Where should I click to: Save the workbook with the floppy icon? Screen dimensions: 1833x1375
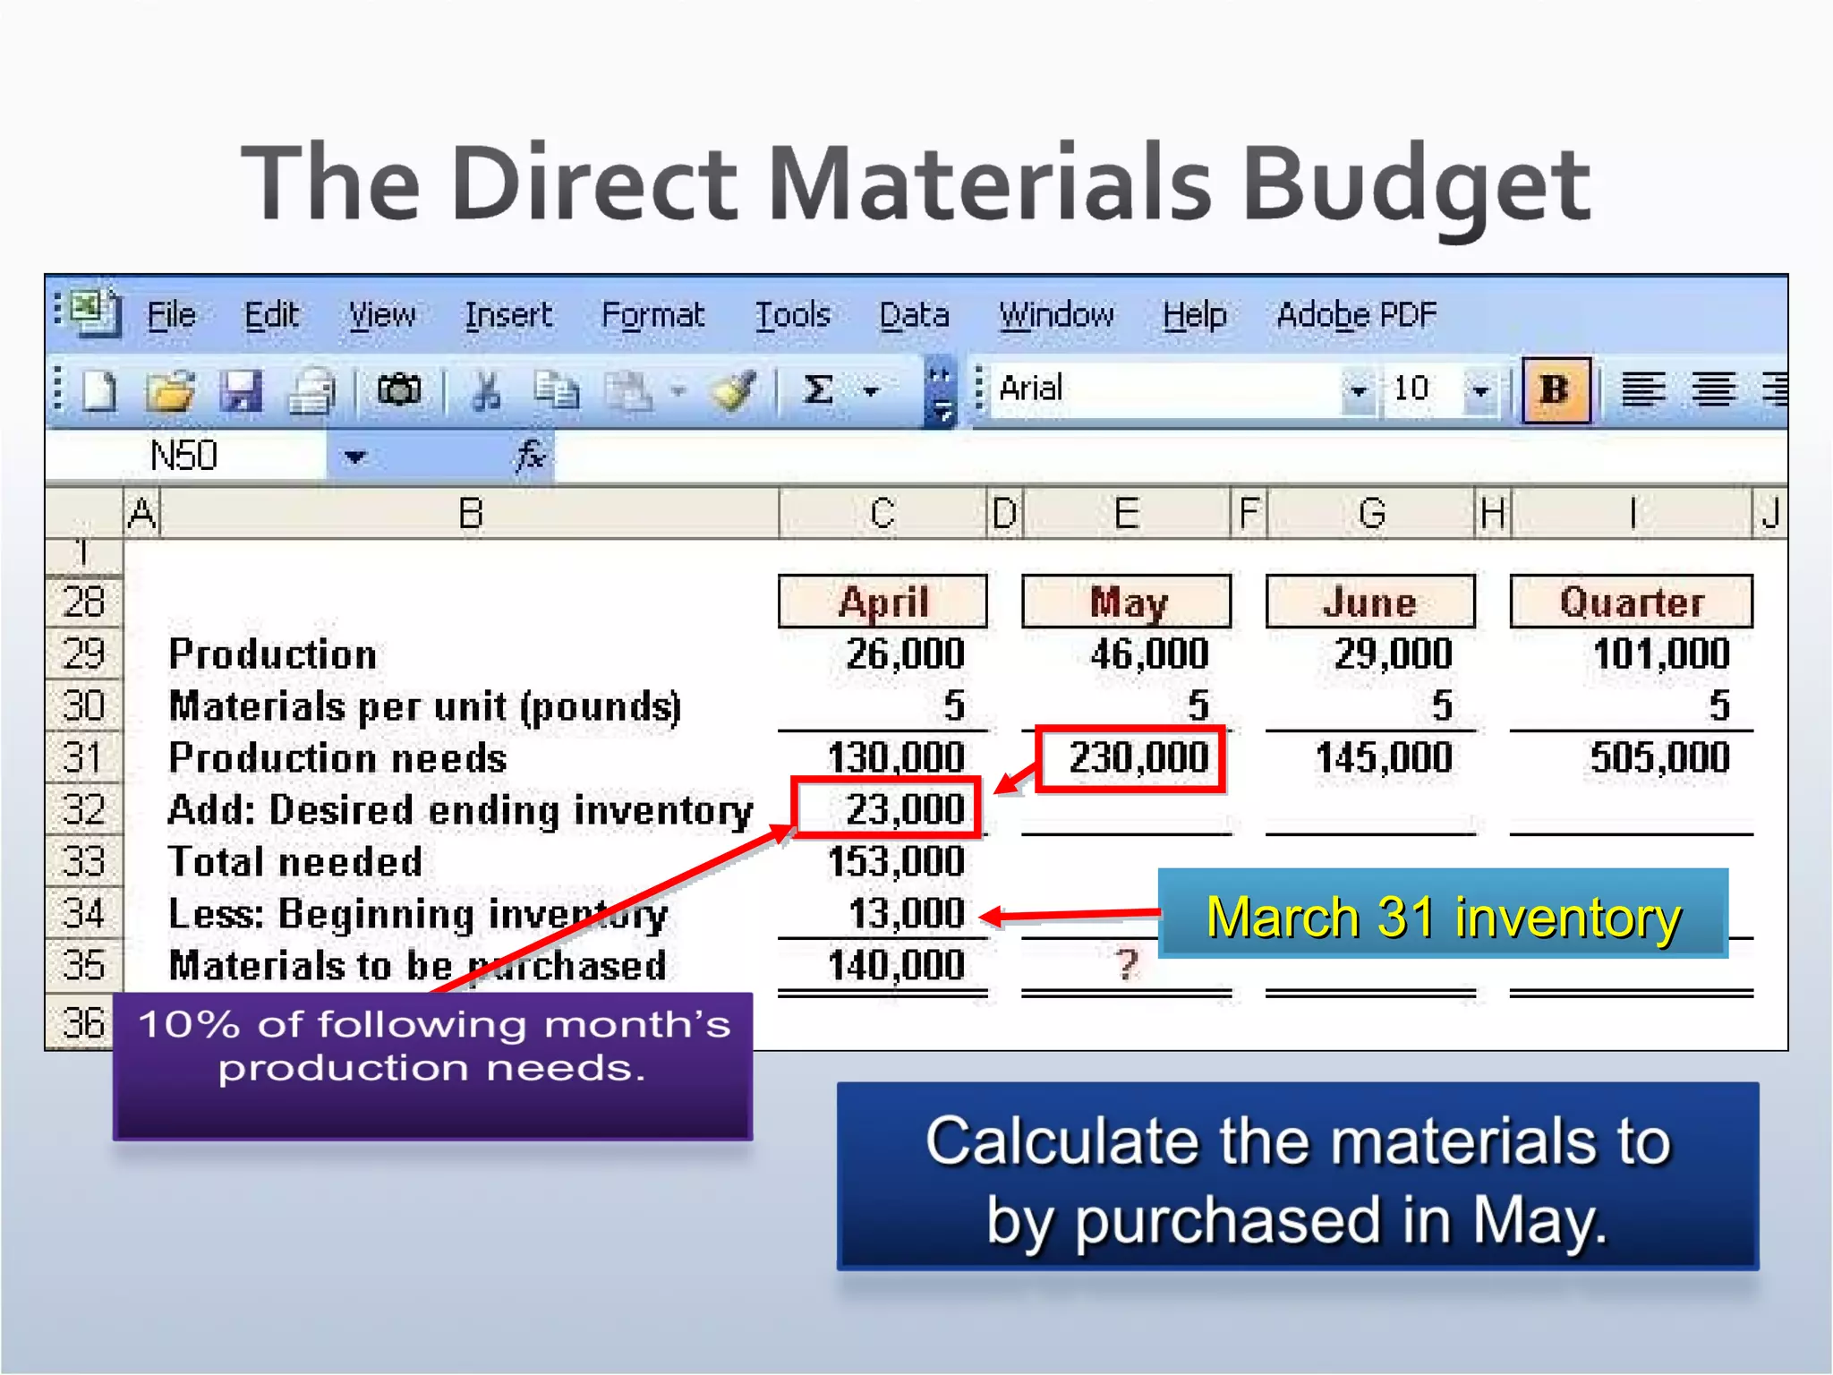click(241, 391)
